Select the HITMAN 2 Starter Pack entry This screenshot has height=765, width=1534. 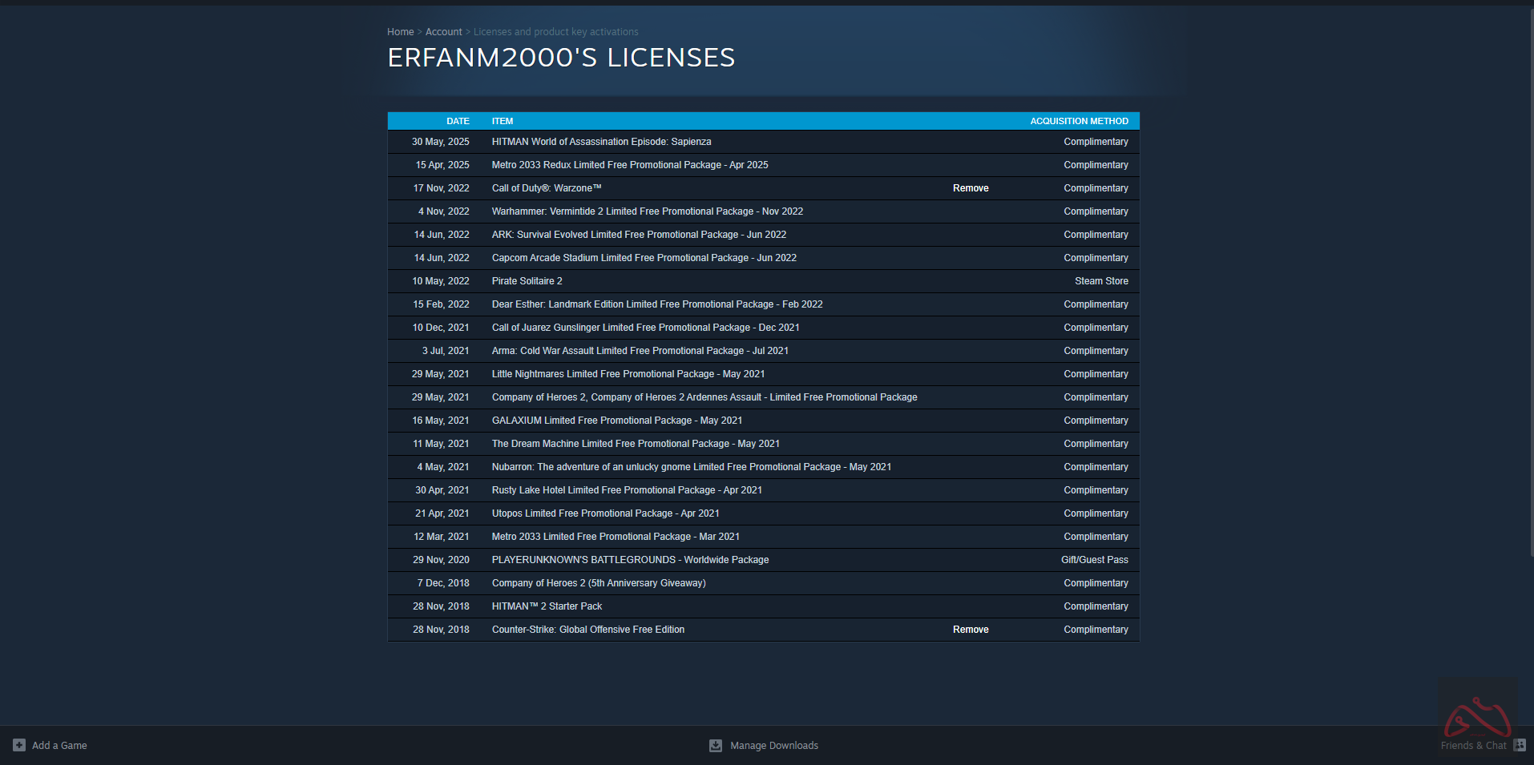(x=547, y=606)
